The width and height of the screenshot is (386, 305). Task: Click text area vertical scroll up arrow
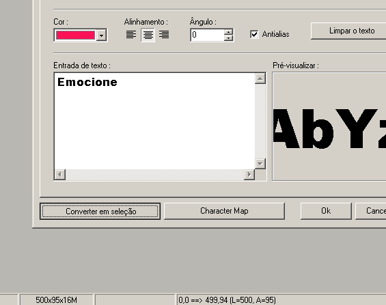point(260,78)
